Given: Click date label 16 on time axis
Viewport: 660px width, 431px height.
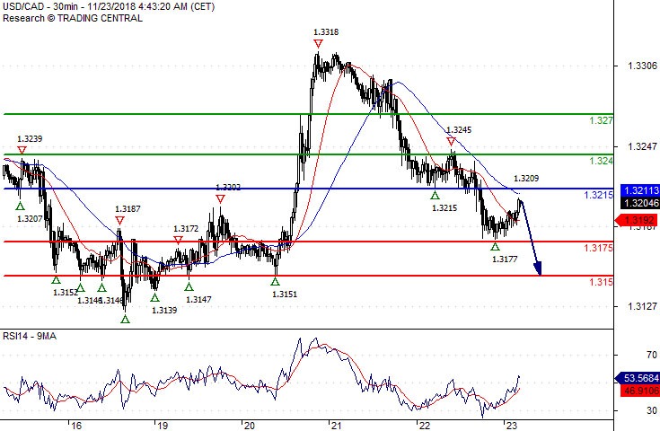Looking at the screenshot, I should (76, 426).
